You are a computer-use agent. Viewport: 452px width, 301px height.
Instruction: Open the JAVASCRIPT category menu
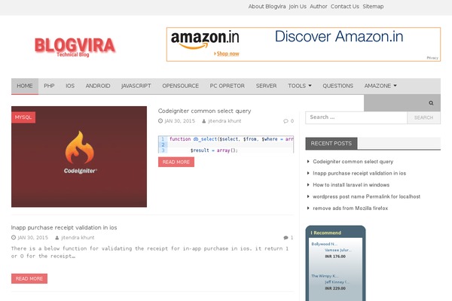(x=136, y=86)
